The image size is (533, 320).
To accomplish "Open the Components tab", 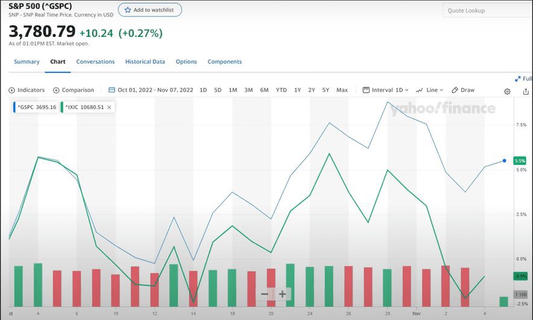I will click(x=224, y=62).
